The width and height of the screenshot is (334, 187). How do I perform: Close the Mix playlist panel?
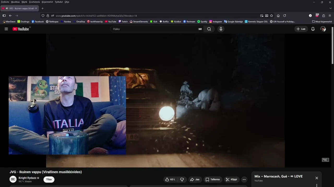[317, 178]
